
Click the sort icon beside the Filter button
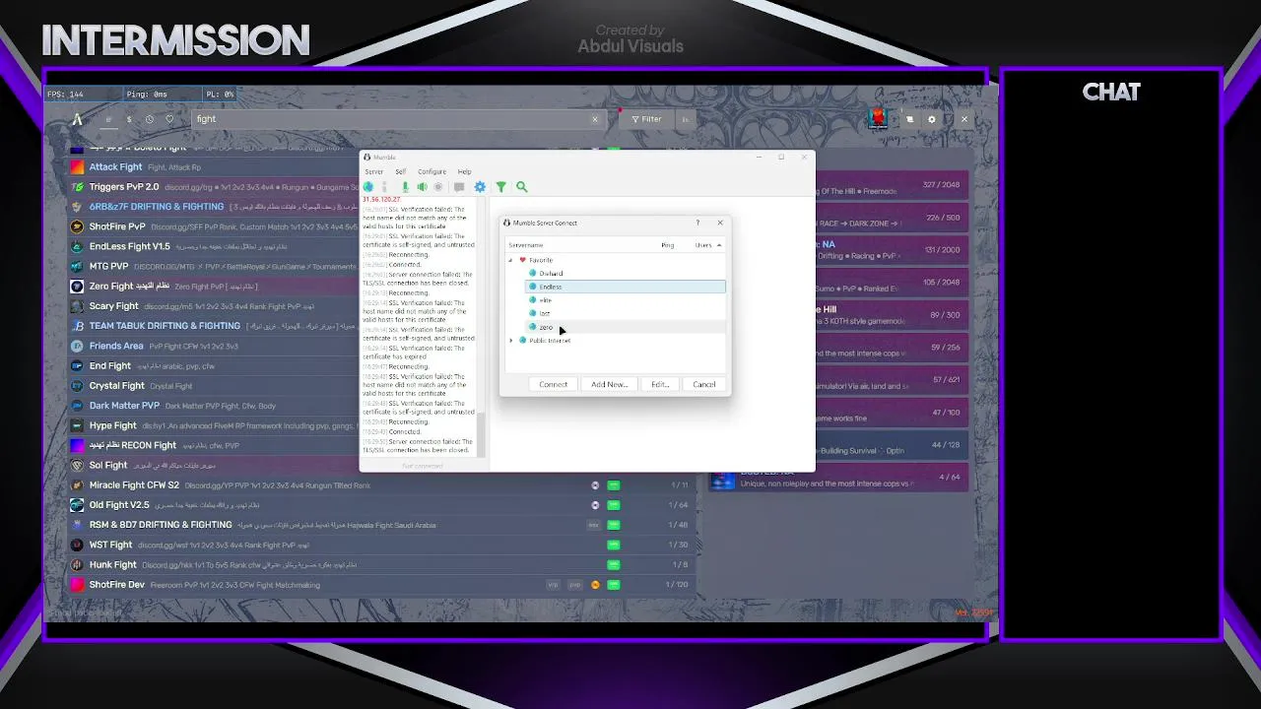tap(685, 119)
